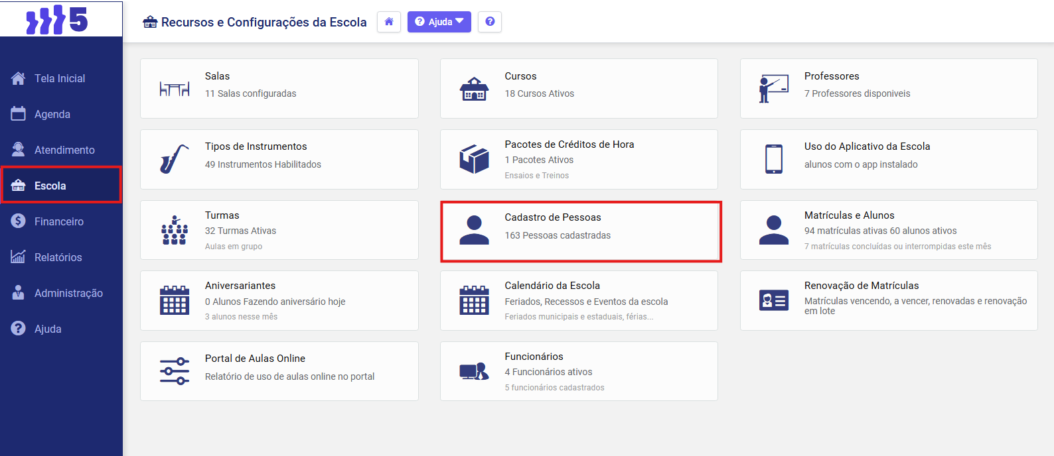1054x456 pixels.
Task: Click the question mark help icon button
Action: (x=490, y=22)
